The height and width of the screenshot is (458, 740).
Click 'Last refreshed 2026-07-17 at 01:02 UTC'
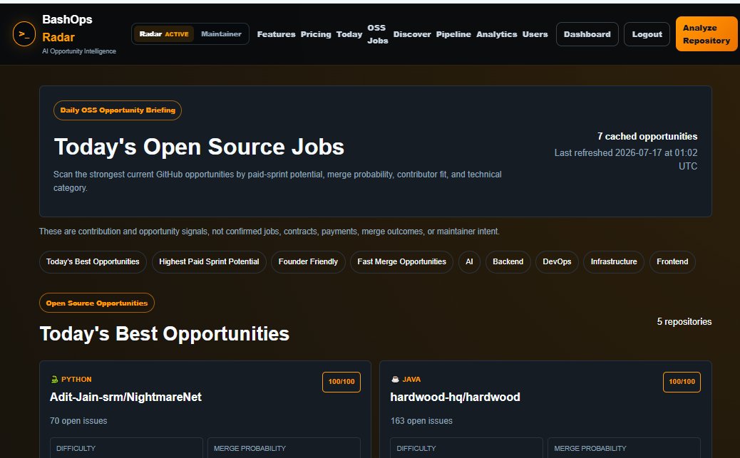[626, 160]
